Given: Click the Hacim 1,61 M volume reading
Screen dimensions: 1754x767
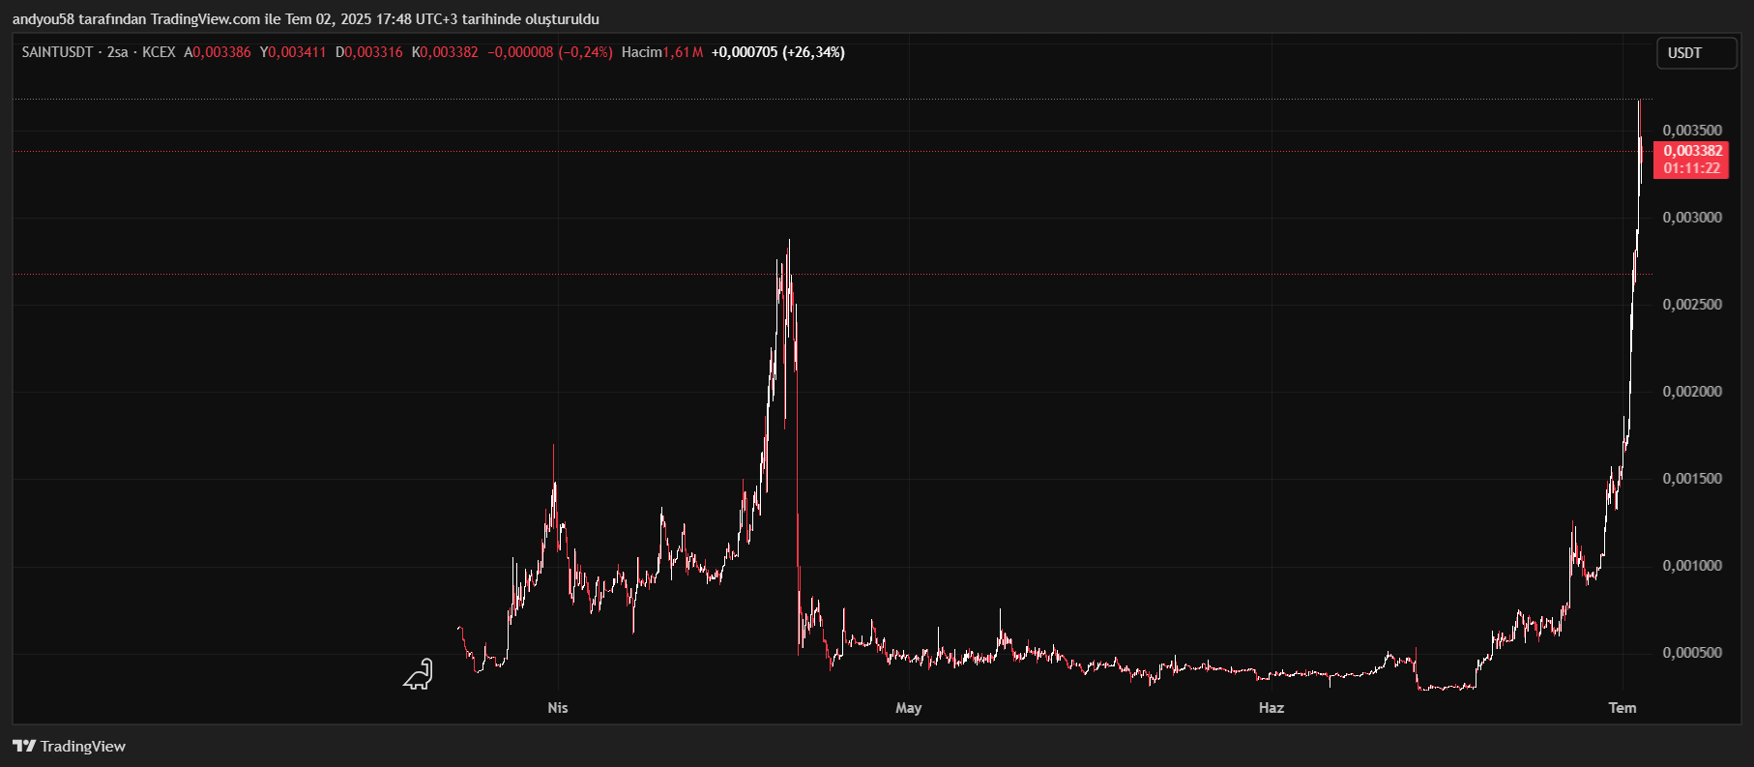Looking at the screenshot, I should (662, 52).
